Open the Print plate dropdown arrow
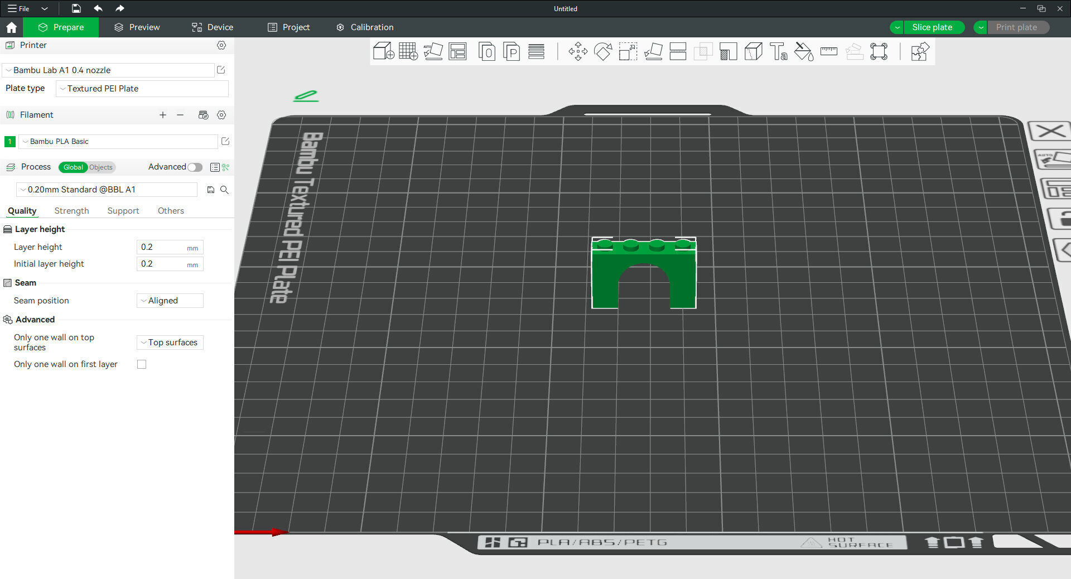This screenshot has width=1071, height=579. (x=981, y=27)
